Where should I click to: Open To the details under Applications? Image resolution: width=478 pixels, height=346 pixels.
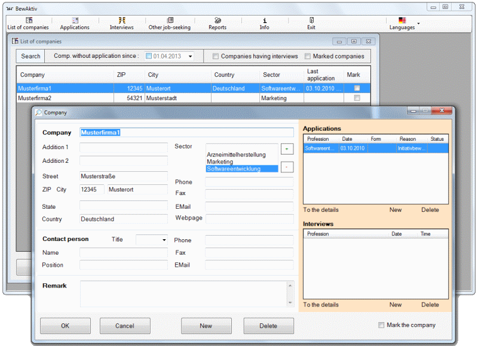321,209
